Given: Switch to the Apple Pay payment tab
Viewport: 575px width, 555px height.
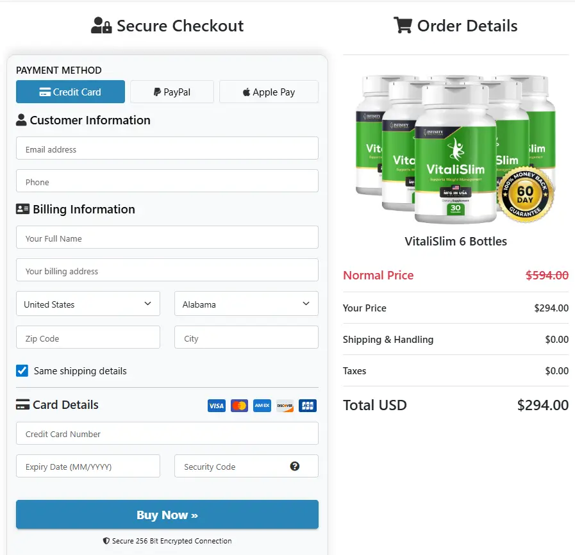Looking at the screenshot, I should click(269, 92).
